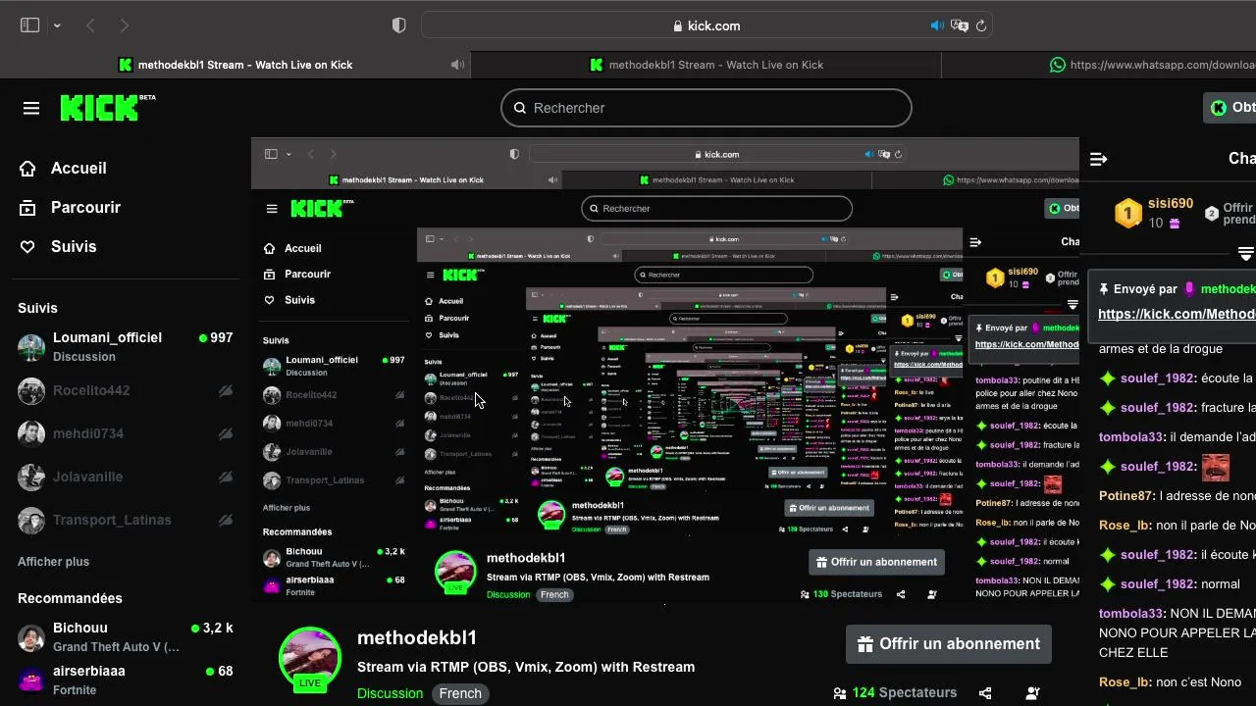Expand Afficher plus under the outer Suivis list
Viewport: 1256px width, 706px height.
click(53, 562)
